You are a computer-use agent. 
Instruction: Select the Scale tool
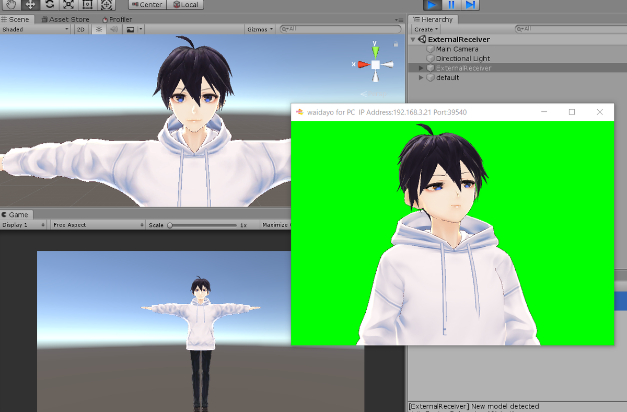pos(68,5)
